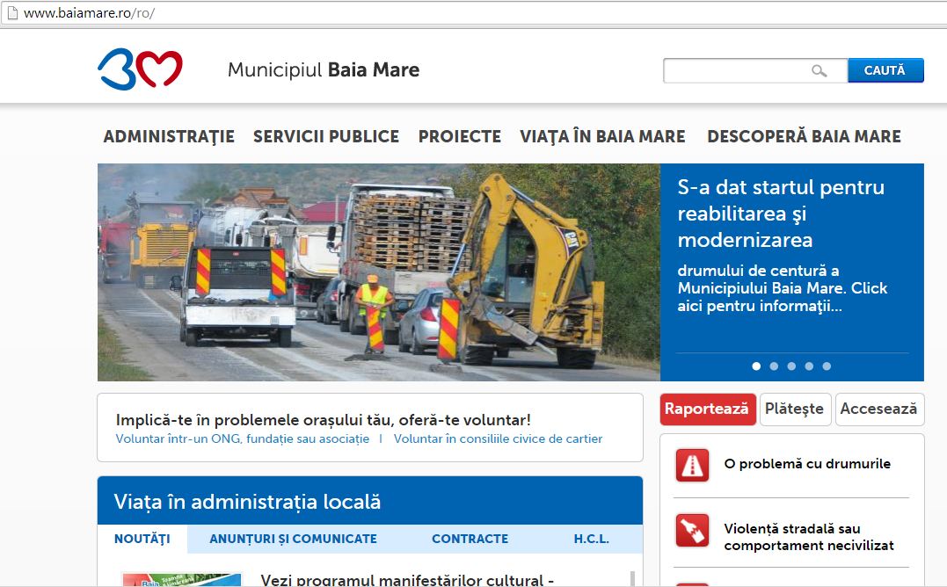Click 'Violență stradală sau comportament necivilizat' link
Image resolution: width=947 pixels, height=587 pixels.
pyautogui.click(x=809, y=537)
